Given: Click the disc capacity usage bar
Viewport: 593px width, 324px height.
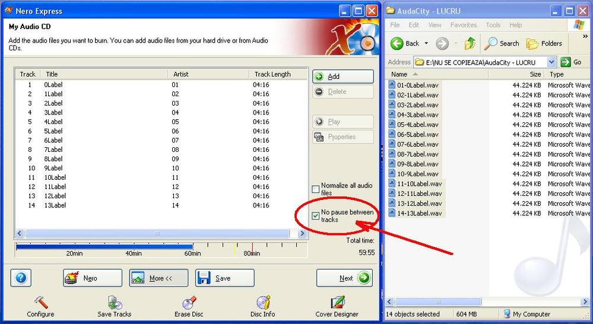Looking at the screenshot, I should point(161,250).
